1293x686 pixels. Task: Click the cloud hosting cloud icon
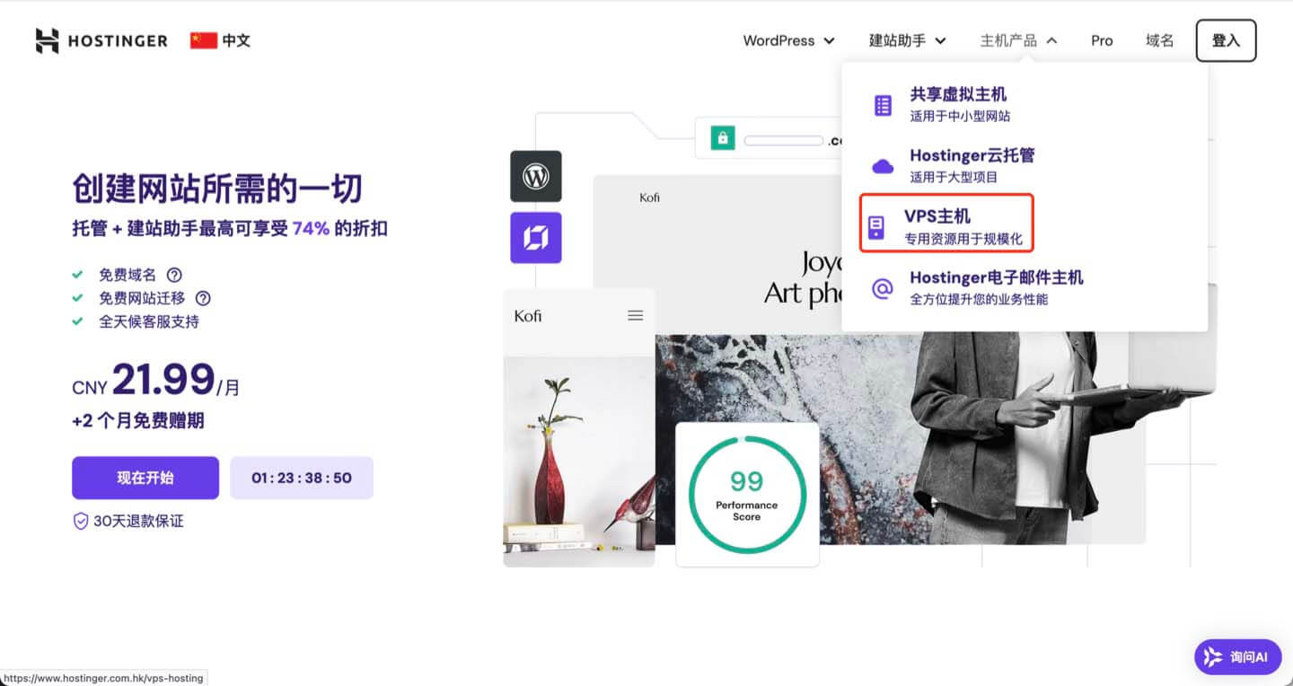coord(883,166)
